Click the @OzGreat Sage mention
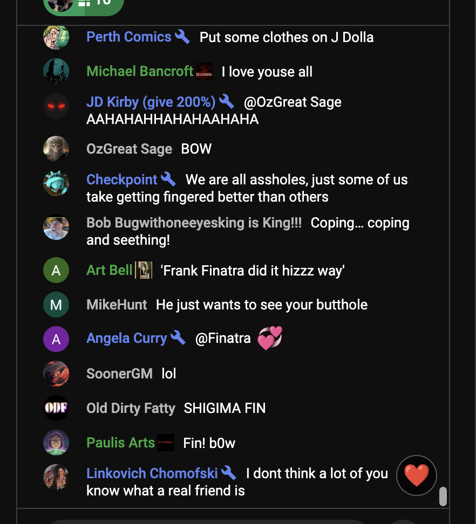Viewport: 476px width, 524px height. pyautogui.click(x=293, y=102)
